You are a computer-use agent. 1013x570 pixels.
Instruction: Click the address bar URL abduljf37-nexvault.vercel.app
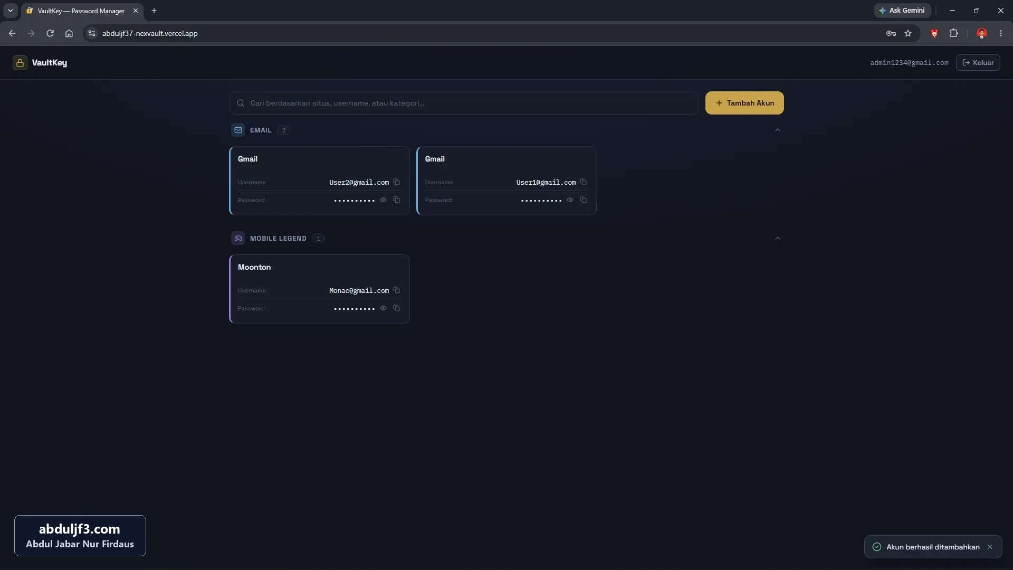[x=150, y=33]
